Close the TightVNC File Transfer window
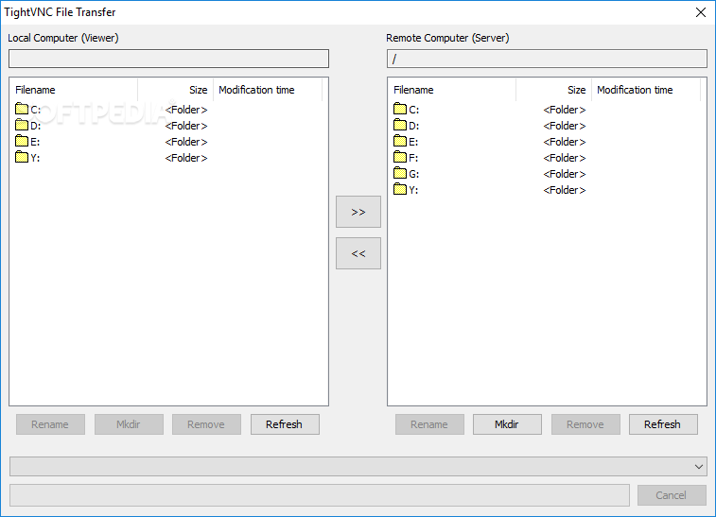 click(x=701, y=12)
